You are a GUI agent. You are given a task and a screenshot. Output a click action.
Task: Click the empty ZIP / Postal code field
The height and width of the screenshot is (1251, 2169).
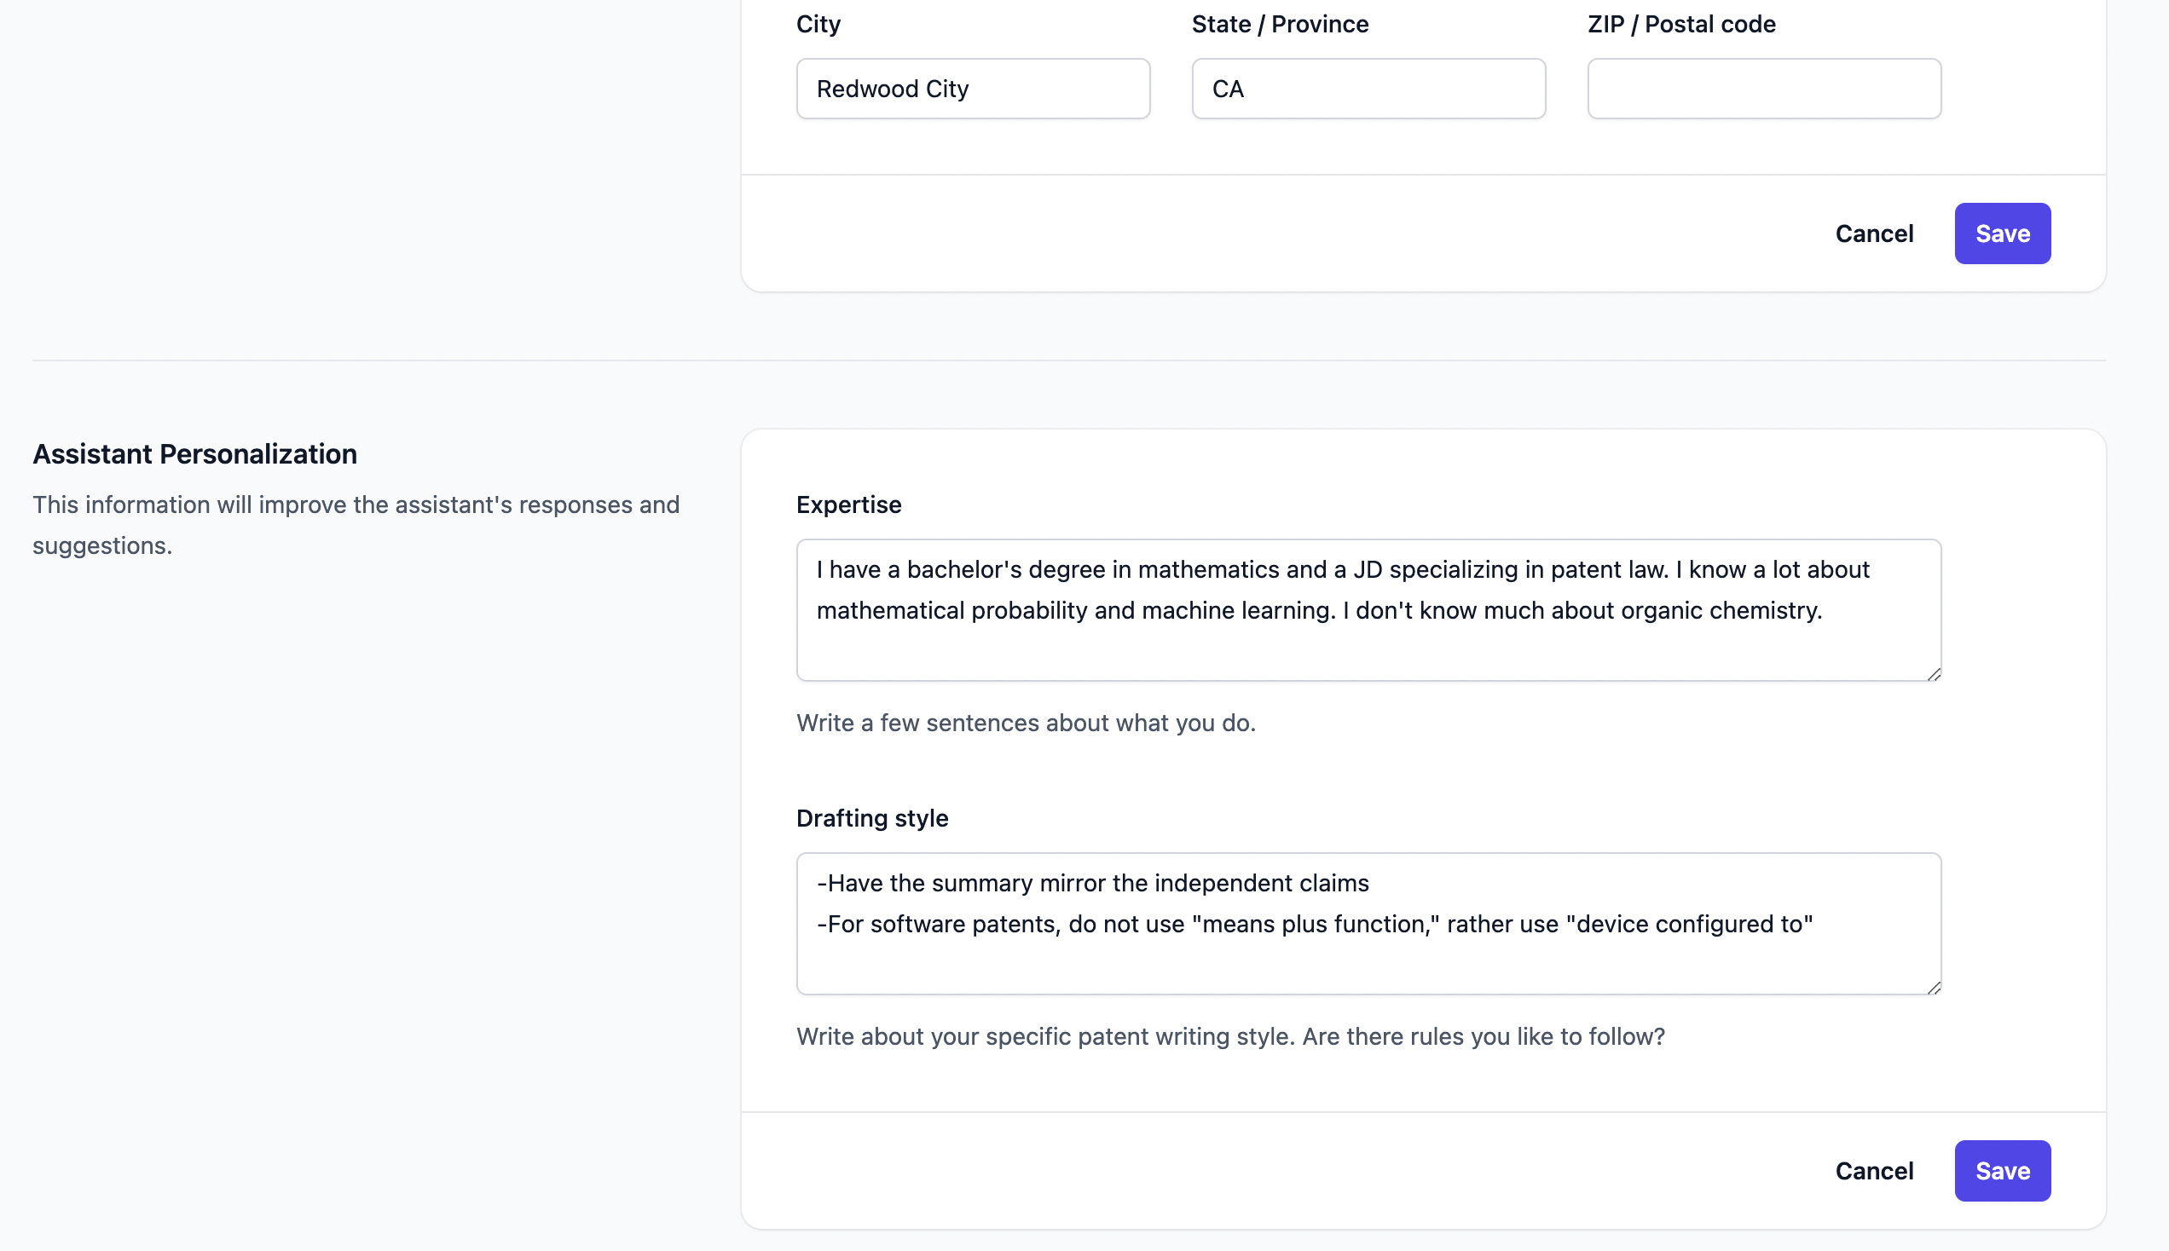(x=1762, y=89)
